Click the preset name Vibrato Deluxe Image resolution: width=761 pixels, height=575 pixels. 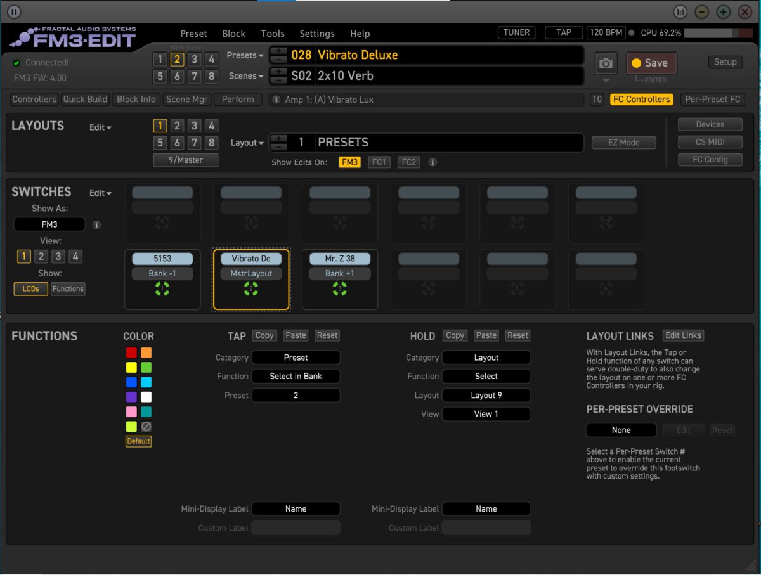pos(358,55)
